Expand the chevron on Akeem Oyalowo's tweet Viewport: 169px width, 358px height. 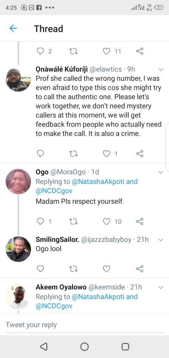pos(161,287)
